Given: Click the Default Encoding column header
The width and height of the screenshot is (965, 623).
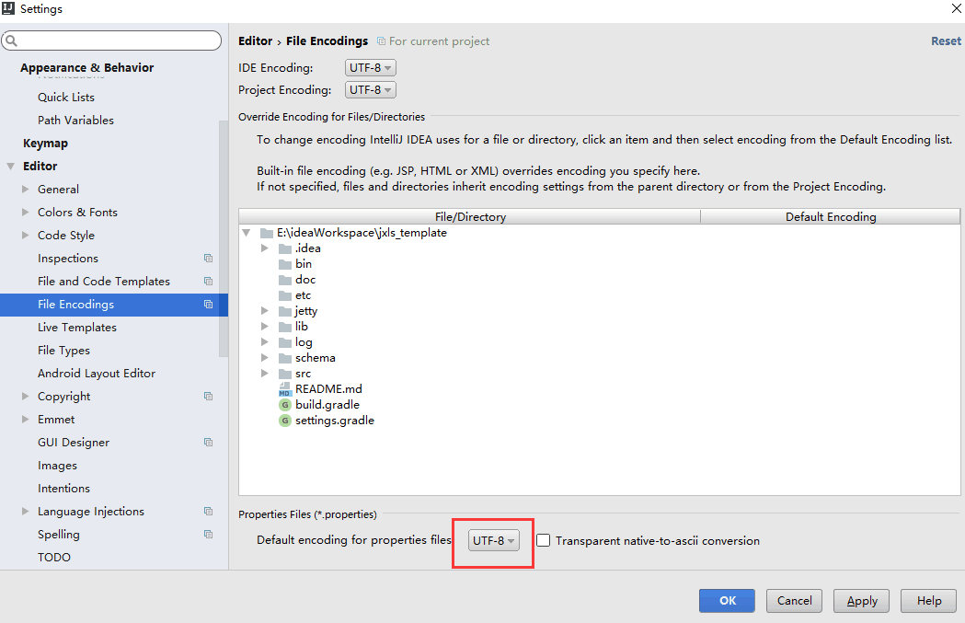Looking at the screenshot, I should (x=830, y=216).
